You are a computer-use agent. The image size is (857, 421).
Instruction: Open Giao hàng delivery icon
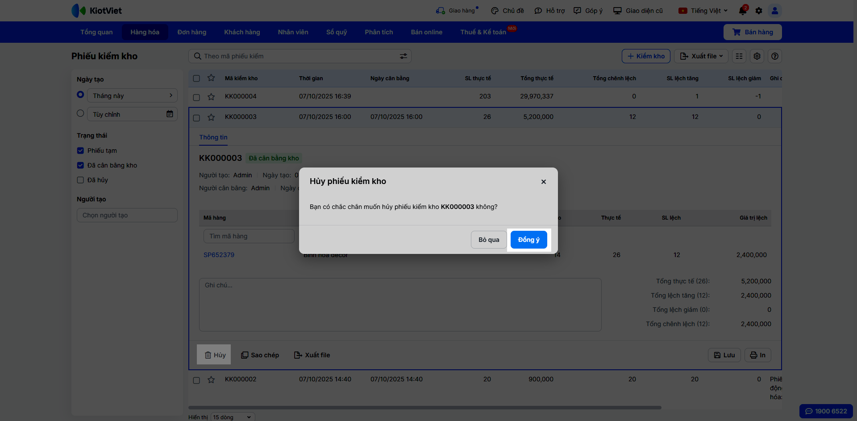pos(457,11)
